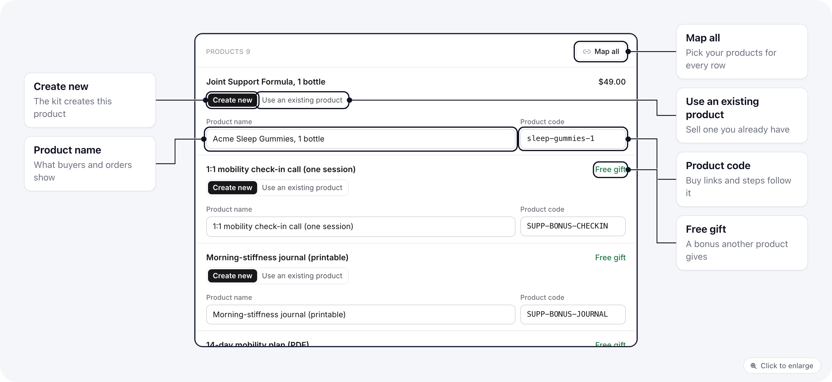Select Create new for mobility check-in call
The width and height of the screenshot is (832, 382).
(232, 188)
